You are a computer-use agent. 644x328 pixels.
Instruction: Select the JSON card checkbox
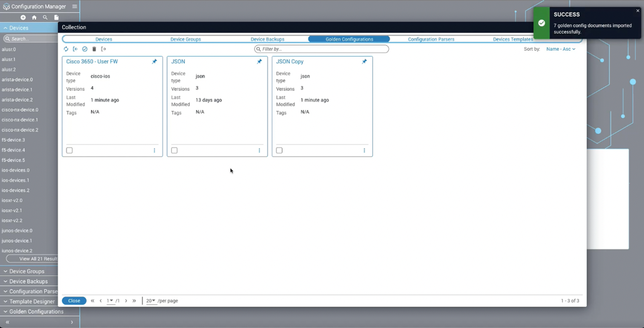coord(174,151)
